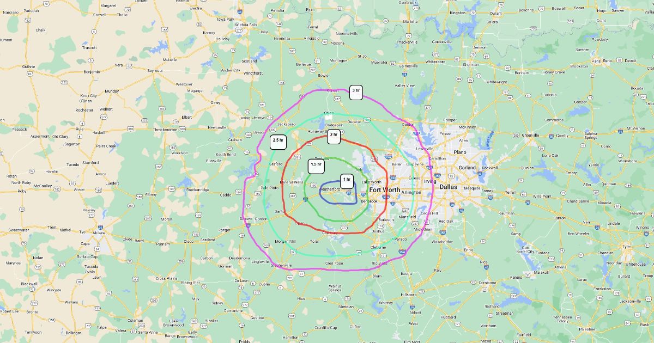Screen dimensions: 654x343
Task: Select the 'Seymour' town label
Action: (155, 71)
